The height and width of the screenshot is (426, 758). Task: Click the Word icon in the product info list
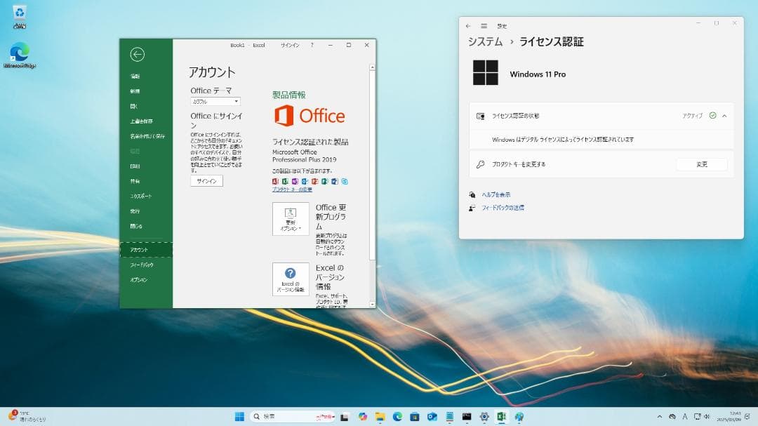click(333, 181)
